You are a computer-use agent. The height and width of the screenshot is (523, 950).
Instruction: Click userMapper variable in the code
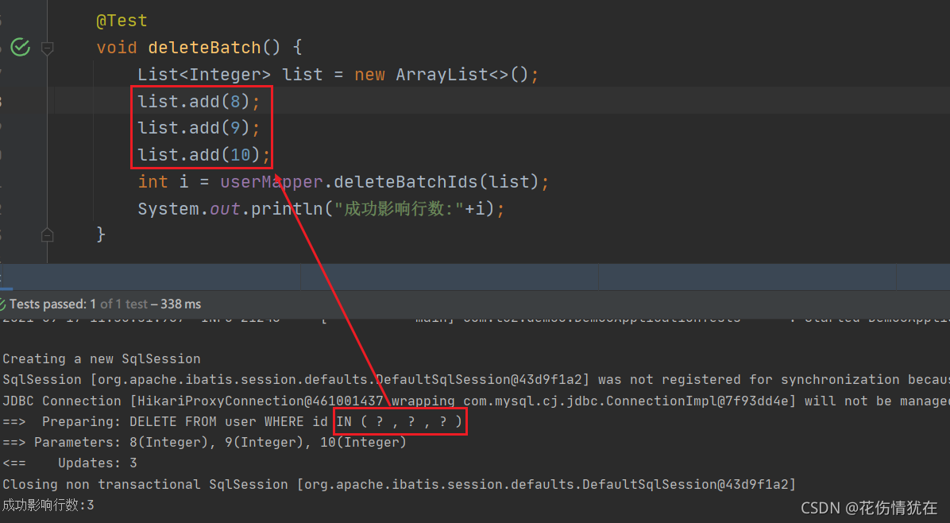[x=272, y=182]
